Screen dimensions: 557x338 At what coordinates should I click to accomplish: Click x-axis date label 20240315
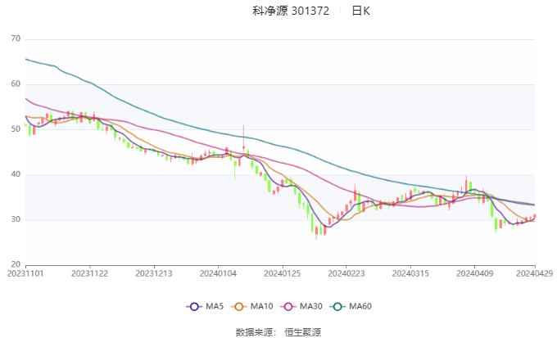coord(410,273)
